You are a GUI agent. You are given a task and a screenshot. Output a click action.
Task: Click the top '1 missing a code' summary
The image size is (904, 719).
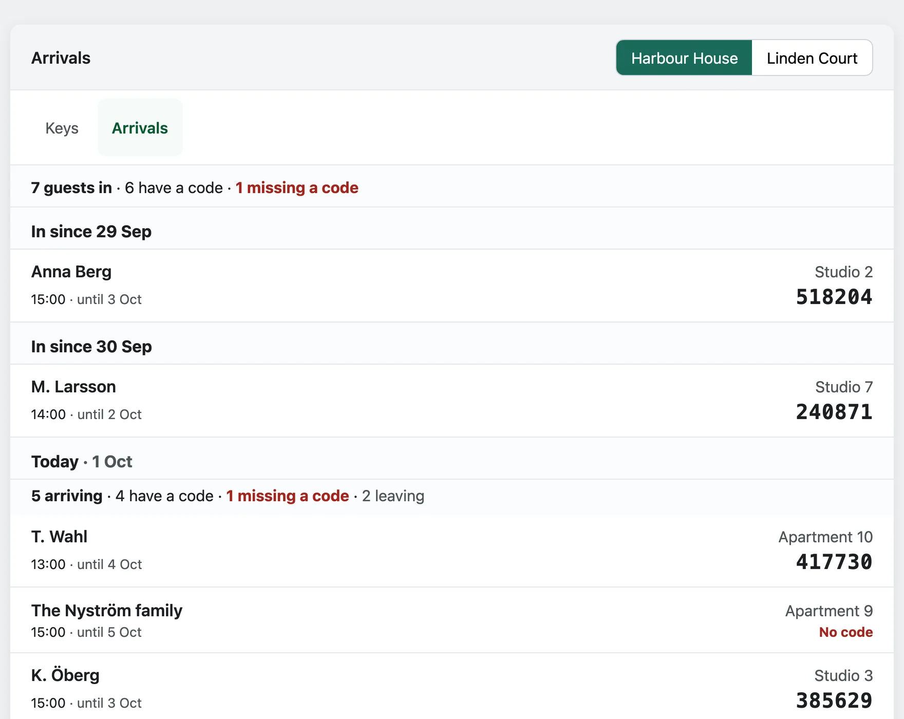pyautogui.click(x=297, y=188)
